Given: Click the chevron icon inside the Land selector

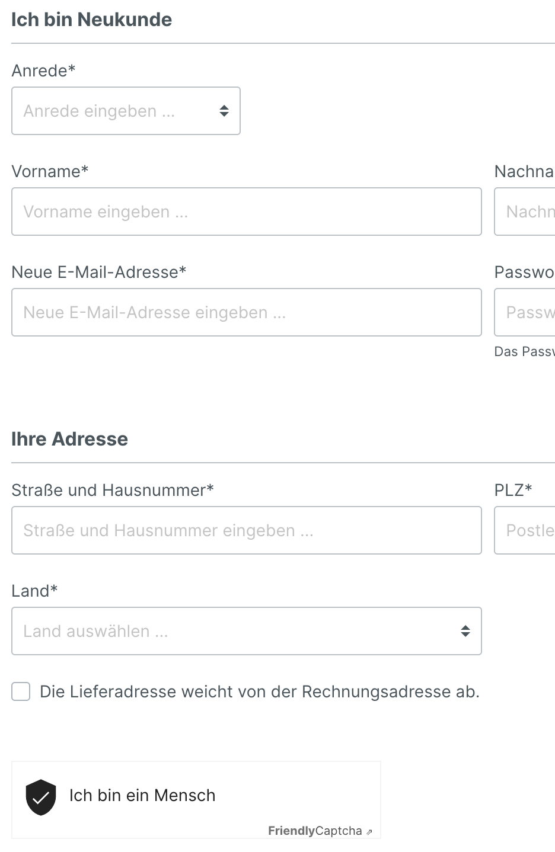Looking at the screenshot, I should [465, 631].
